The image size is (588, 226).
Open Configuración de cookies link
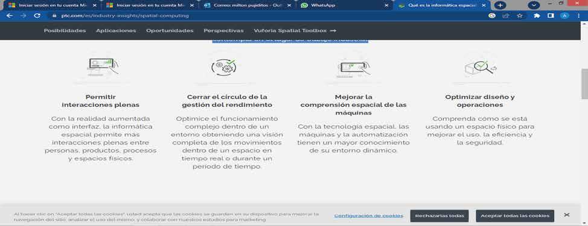click(369, 216)
